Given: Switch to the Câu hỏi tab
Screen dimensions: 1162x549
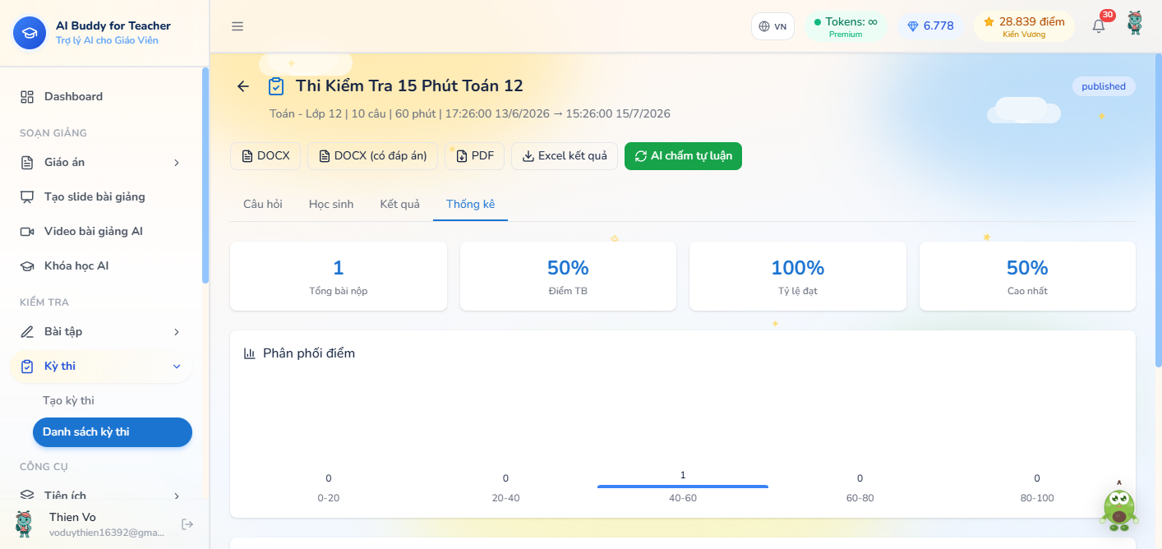Looking at the screenshot, I should (263, 204).
